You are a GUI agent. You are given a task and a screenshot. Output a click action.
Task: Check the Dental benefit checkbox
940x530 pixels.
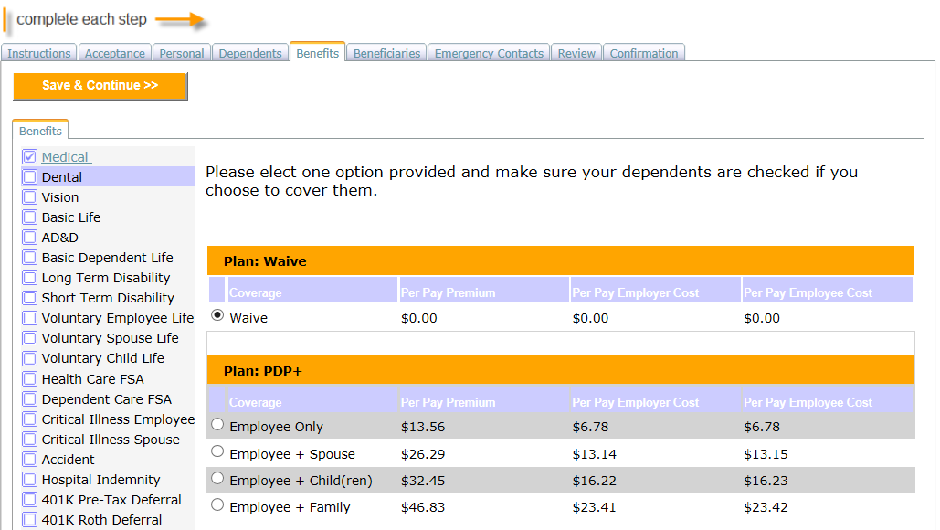point(30,177)
